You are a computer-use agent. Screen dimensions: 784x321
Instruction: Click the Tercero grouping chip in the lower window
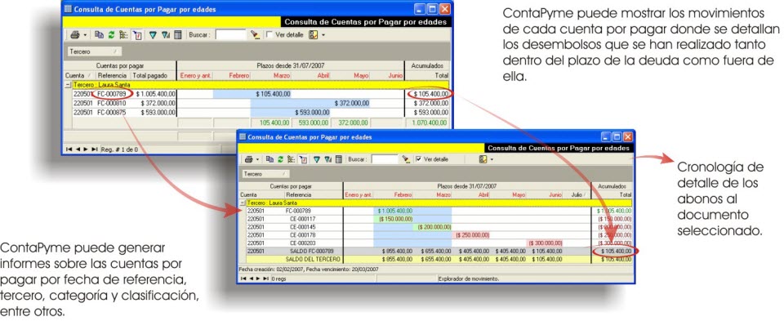(265, 174)
